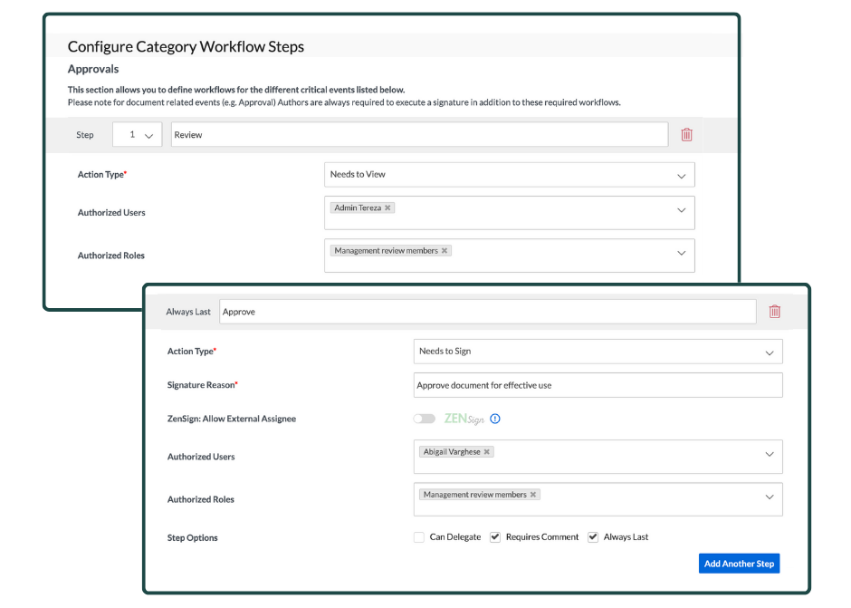Open the Needs to View action type dropdown
This screenshot has height=608, width=851.
pos(684,174)
